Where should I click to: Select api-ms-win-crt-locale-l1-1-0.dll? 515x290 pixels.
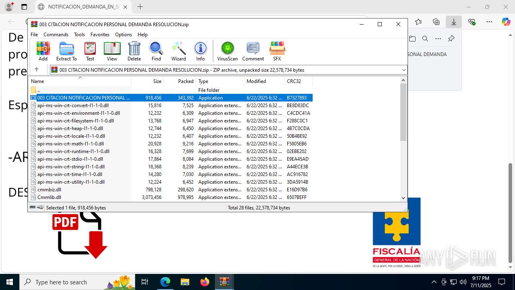(x=171, y=136)
